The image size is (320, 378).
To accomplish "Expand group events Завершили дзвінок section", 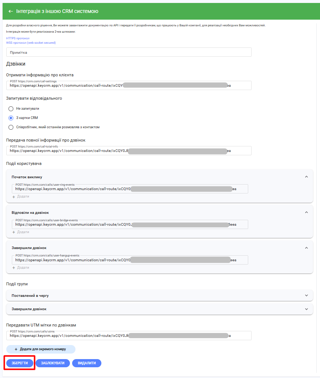I will click(x=306, y=309).
